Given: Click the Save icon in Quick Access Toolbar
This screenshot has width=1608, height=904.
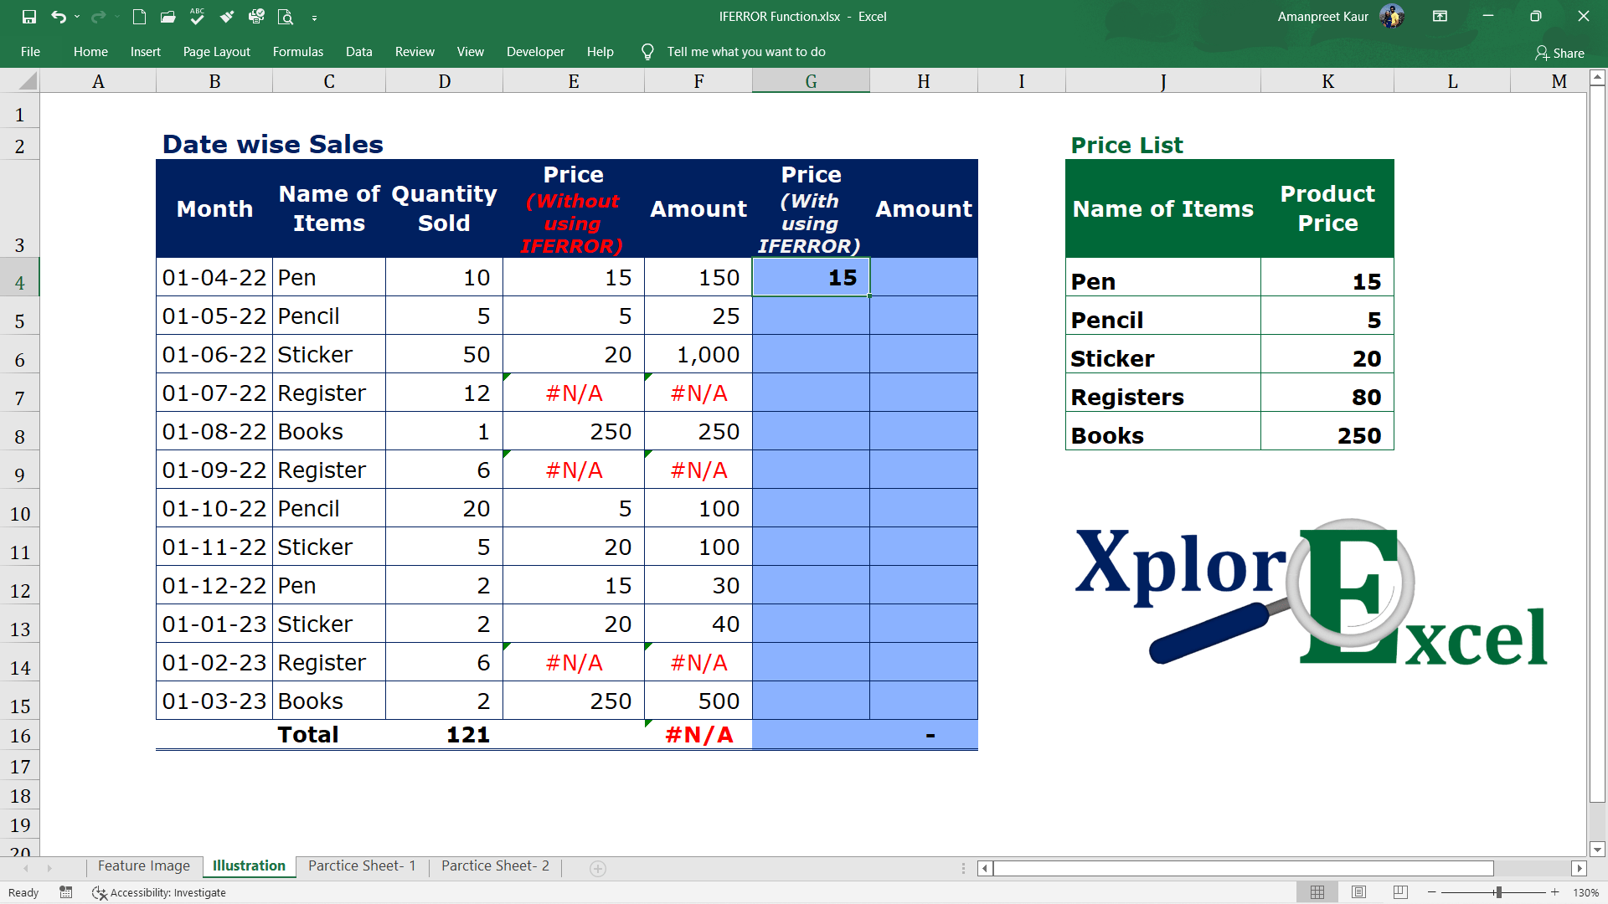Looking at the screenshot, I should (x=29, y=17).
